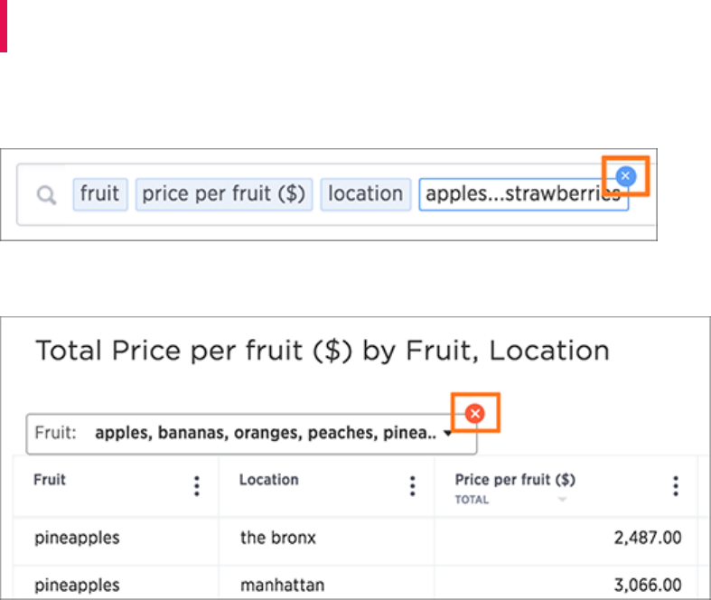Open the Location column three-dot menu
Image resolution: width=711 pixels, height=600 pixels.
[x=412, y=486]
